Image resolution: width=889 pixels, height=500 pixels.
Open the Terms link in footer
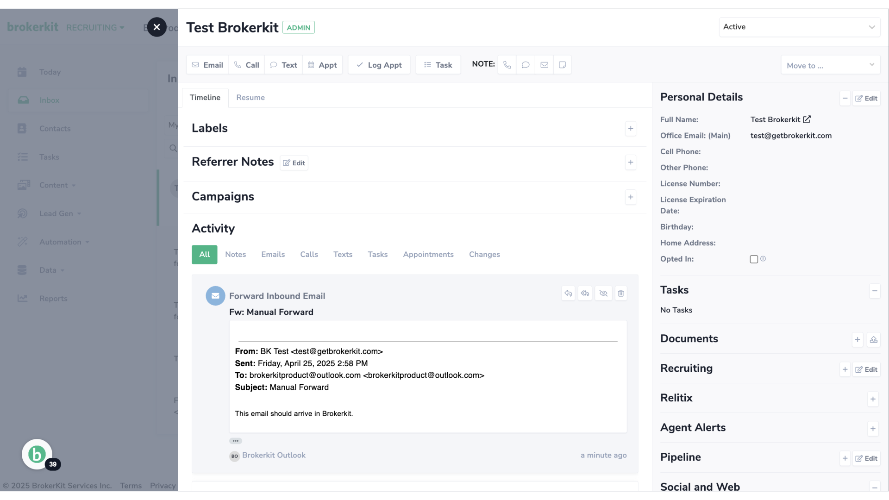point(131,486)
